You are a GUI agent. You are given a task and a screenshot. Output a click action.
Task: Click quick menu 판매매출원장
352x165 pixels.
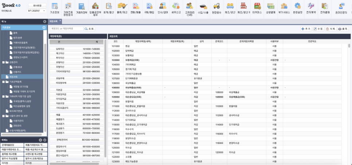(12, 145)
